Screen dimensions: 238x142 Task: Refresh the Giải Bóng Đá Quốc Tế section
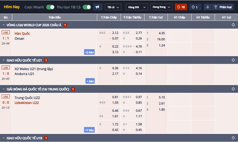click(233, 89)
